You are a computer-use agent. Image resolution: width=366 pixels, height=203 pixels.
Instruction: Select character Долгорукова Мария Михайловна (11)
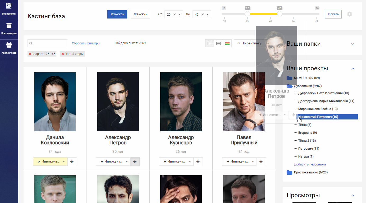tap(326, 101)
